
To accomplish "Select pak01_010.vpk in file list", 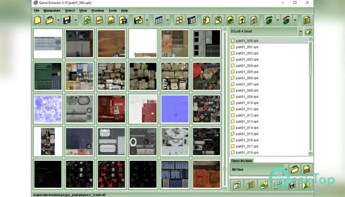I will (x=269, y=102).
